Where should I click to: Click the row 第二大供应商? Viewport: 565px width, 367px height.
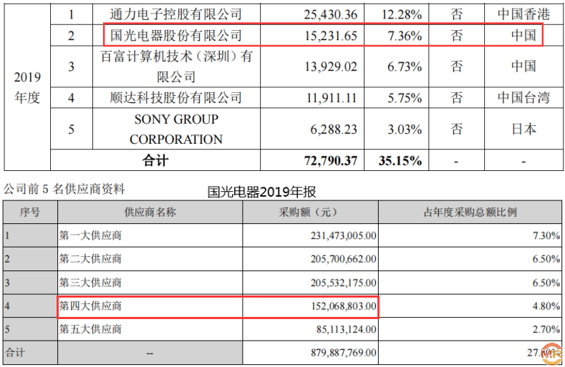[x=90, y=258]
